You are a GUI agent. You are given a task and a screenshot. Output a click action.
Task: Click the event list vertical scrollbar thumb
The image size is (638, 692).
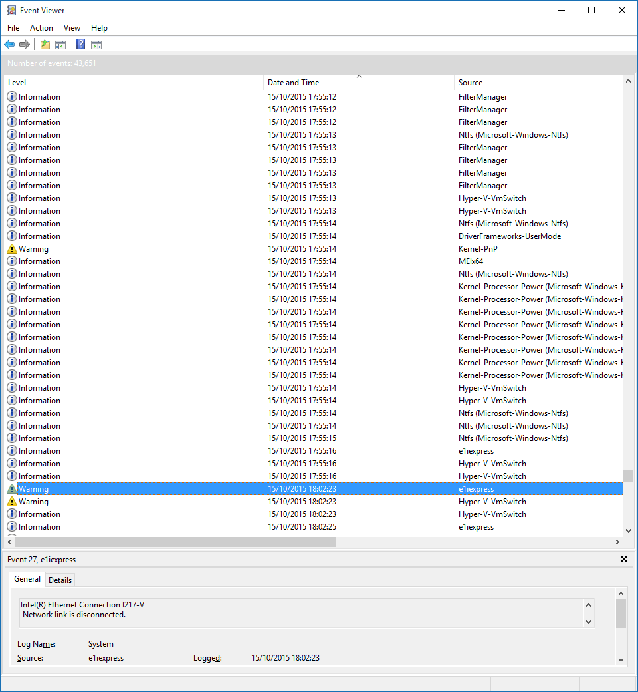click(x=628, y=476)
